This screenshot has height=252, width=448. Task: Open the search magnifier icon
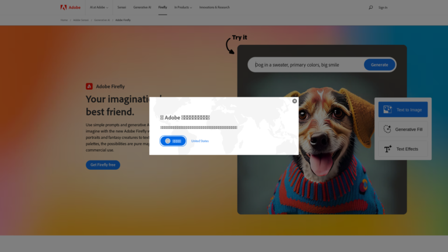(x=370, y=8)
